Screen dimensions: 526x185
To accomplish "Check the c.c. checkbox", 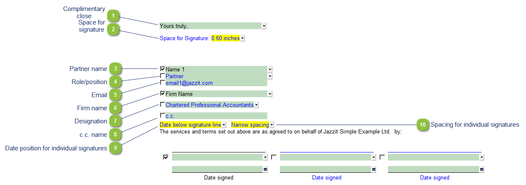I will (163, 115).
